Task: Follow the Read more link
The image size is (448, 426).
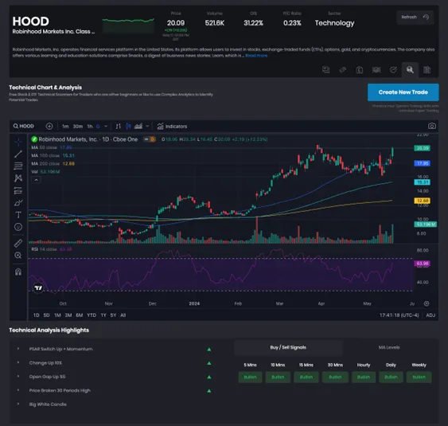Action: coord(256,56)
